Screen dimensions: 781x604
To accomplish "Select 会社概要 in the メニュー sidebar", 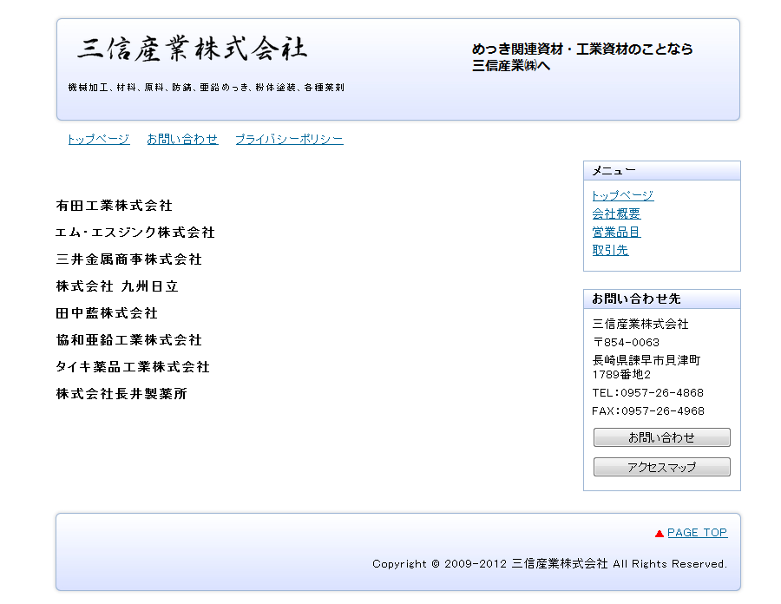I will tap(616, 214).
